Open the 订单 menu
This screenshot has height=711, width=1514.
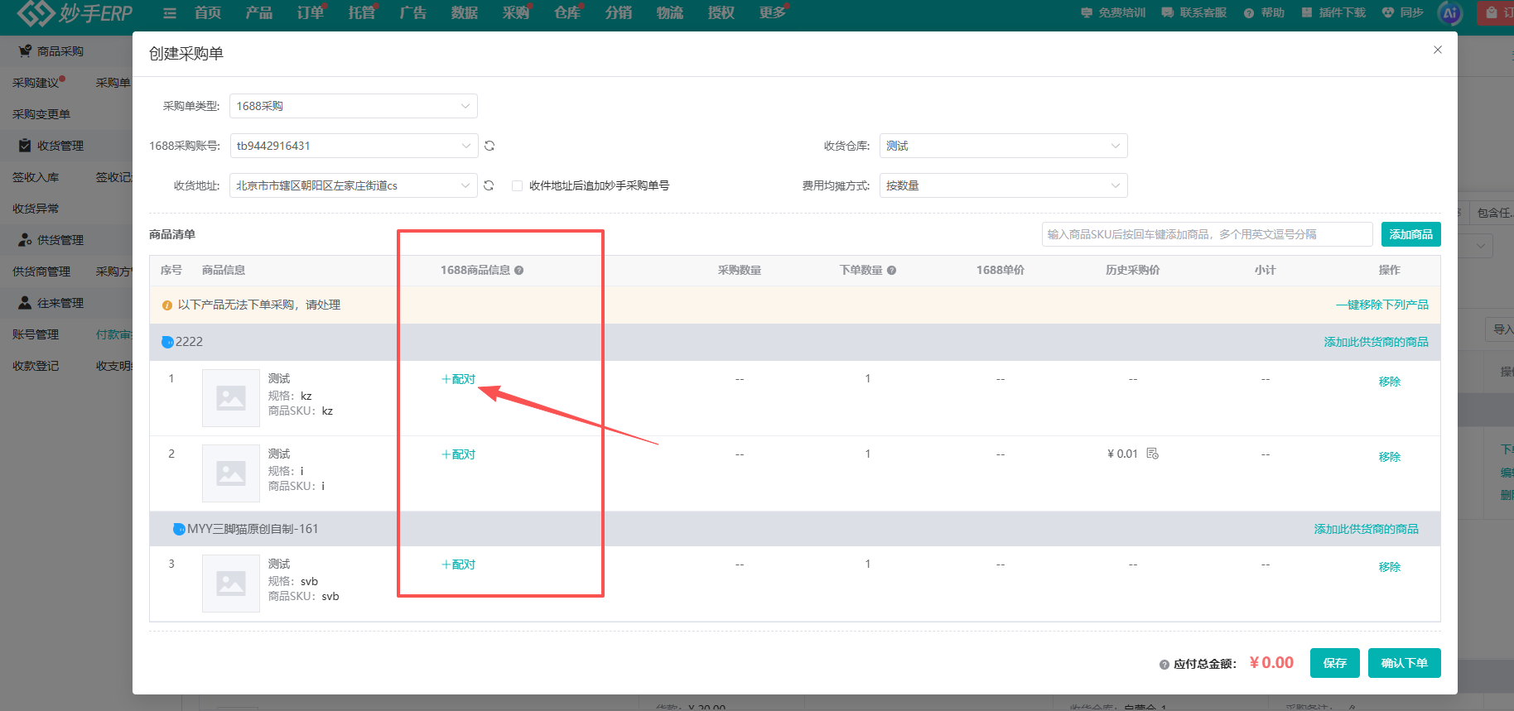311,13
